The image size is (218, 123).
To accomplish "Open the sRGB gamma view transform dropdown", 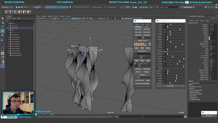I will coord(132,18).
